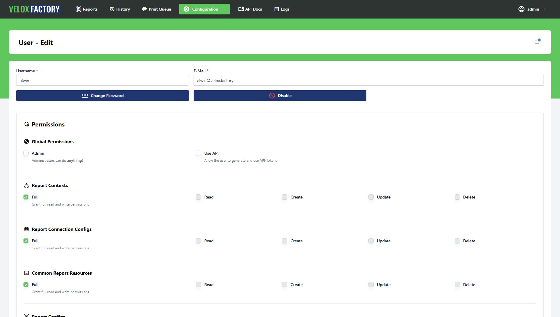Click 'Allow the user to generate and use API-Tokens'
The height and width of the screenshot is (317, 560).
point(241,161)
